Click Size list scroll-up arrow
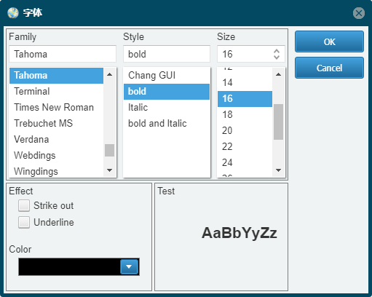Screen dimensions: 372x297 278,74
